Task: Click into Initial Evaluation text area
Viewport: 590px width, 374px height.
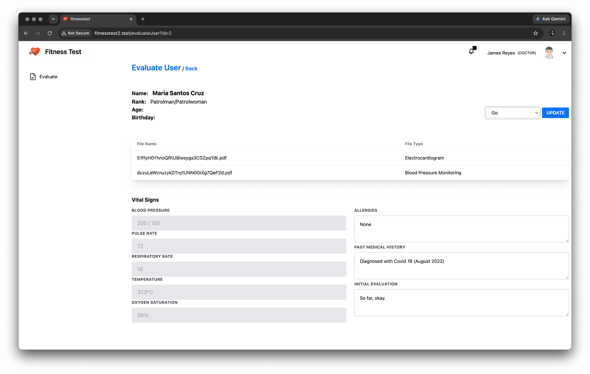Action: point(462,303)
